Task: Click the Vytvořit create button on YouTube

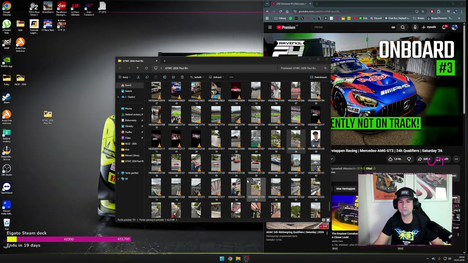Action: [429, 27]
